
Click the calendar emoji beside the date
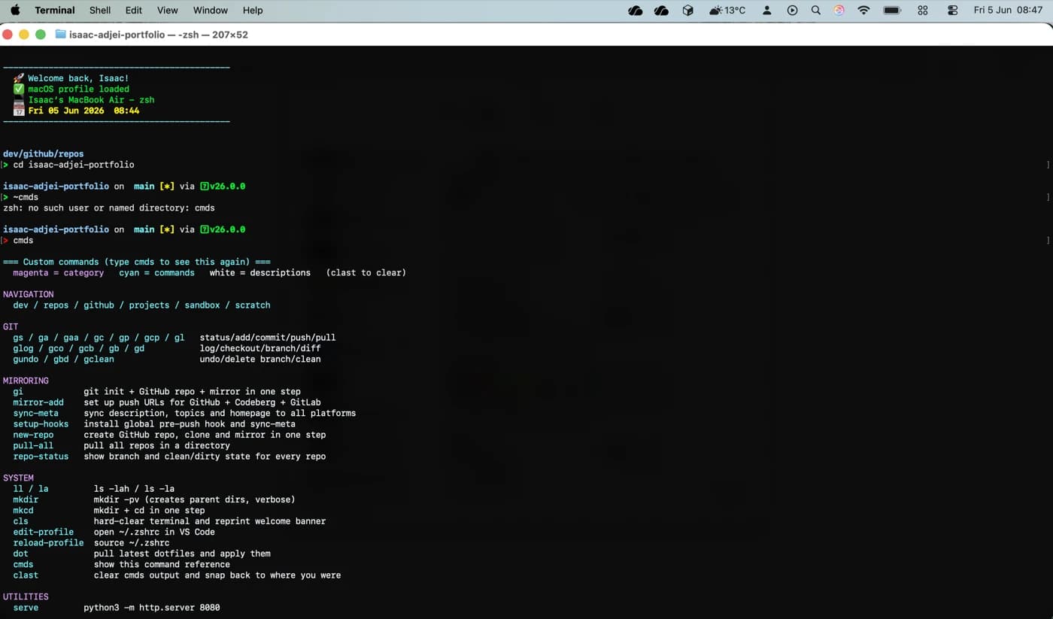19,111
